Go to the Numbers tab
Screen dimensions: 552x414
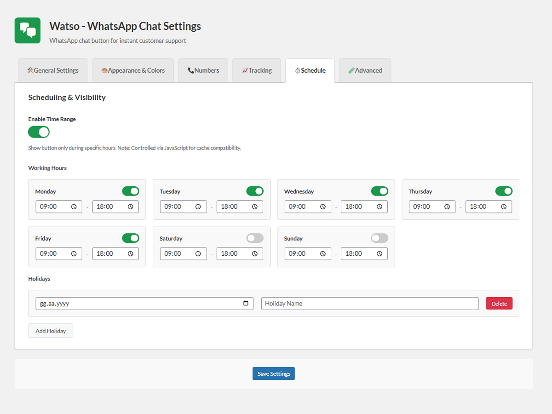(203, 70)
